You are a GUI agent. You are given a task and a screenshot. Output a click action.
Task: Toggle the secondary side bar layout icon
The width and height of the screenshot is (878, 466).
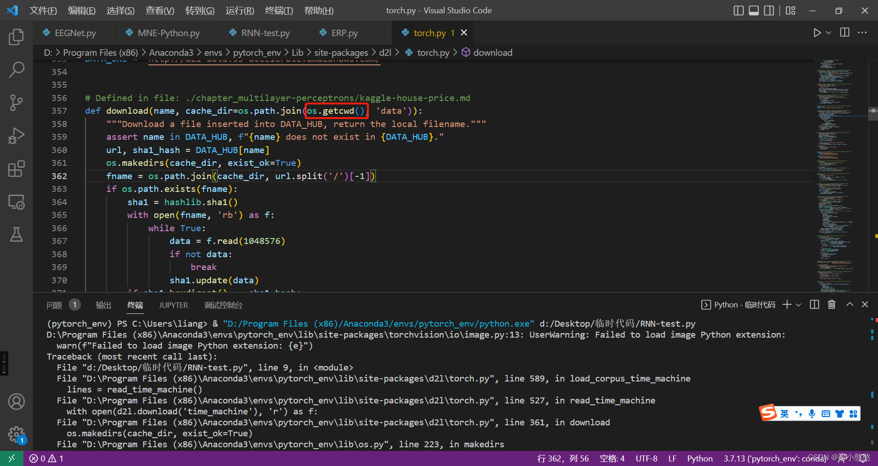pyautogui.click(x=769, y=11)
